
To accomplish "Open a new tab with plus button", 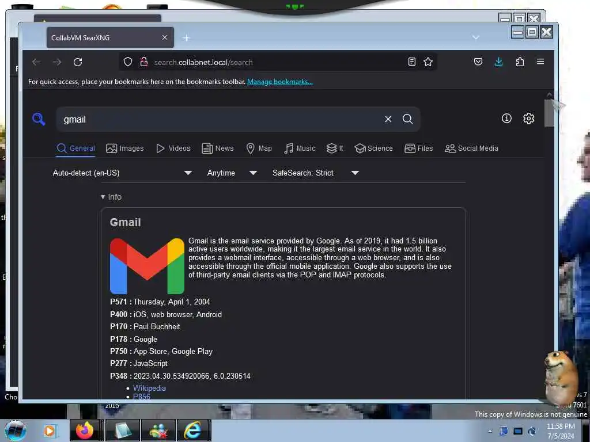I will [x=186, y=37].
